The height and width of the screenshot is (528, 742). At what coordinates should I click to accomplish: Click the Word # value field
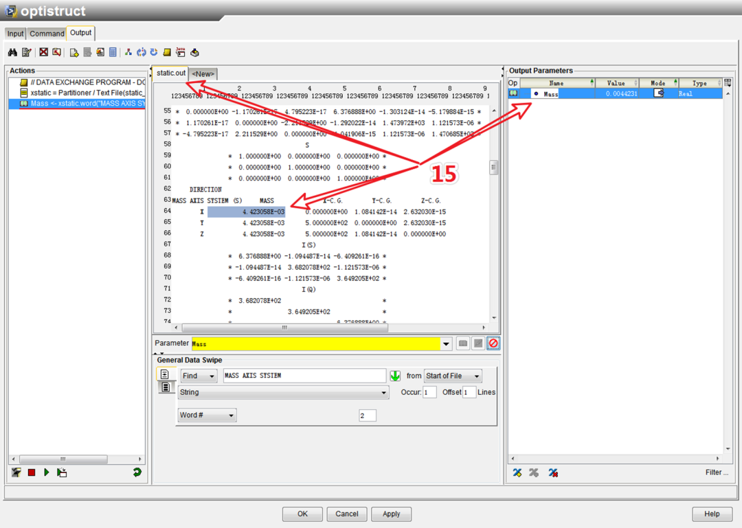[367, 415]
